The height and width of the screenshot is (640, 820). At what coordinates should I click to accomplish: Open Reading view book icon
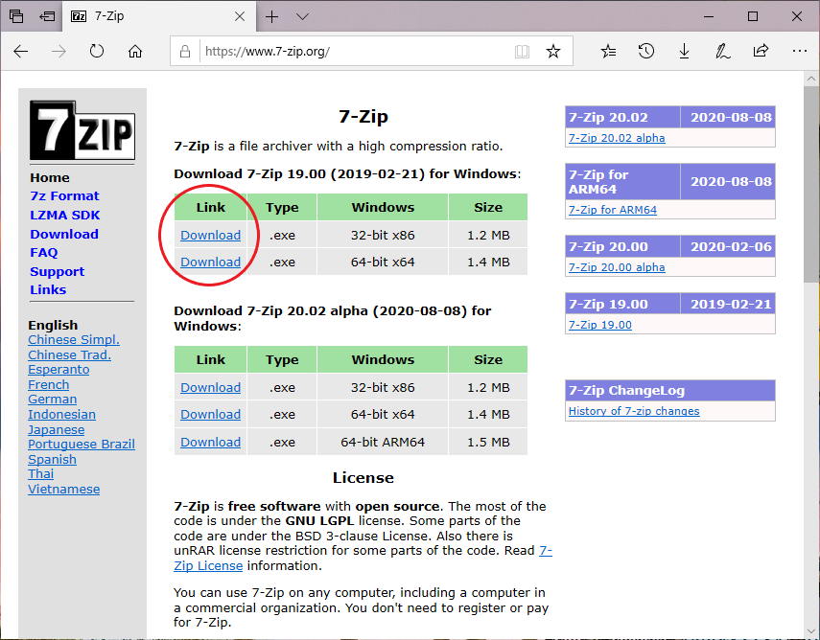click(522, 51)
